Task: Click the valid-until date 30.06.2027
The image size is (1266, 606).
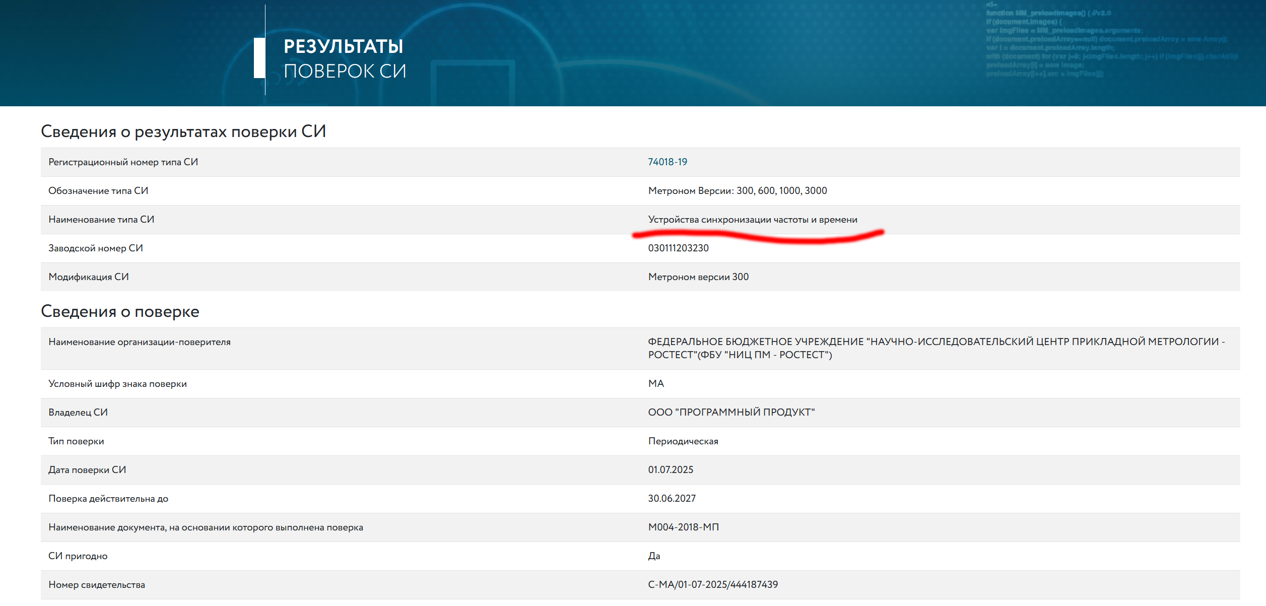Action: [671, 498]
